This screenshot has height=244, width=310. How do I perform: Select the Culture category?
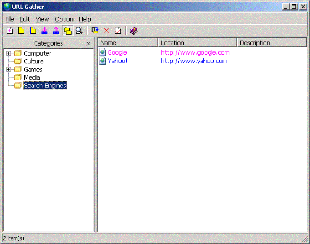point(34,62)
